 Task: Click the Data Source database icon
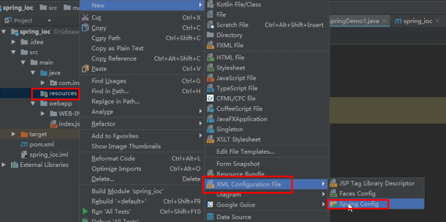tap(210, 217)
